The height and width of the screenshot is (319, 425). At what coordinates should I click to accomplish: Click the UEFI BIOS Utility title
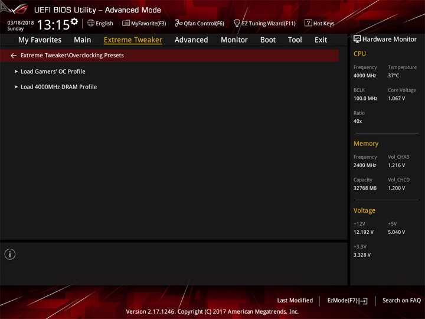point(97,10)
